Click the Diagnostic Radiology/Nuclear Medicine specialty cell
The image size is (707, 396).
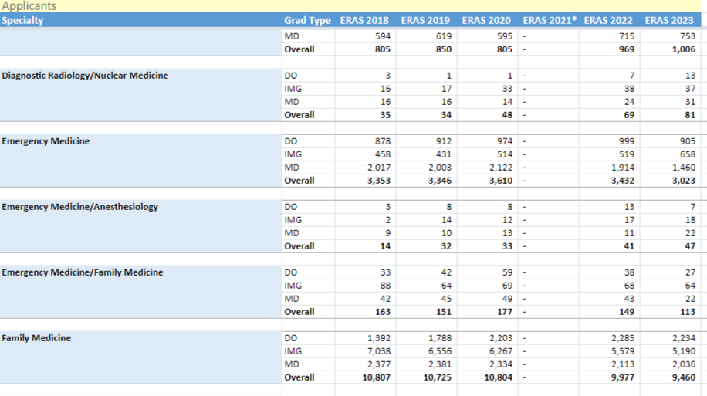click(85, 76)
